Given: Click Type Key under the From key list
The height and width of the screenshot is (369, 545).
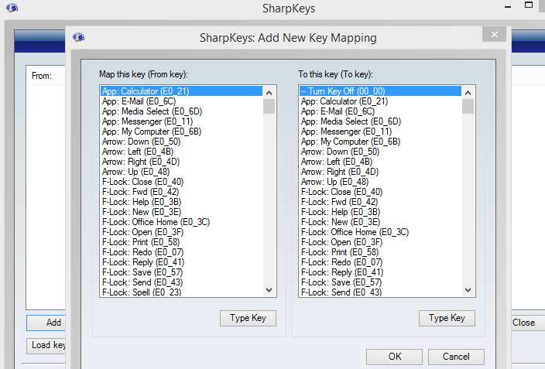Looking at the screenshot, I should coord(249,318).
